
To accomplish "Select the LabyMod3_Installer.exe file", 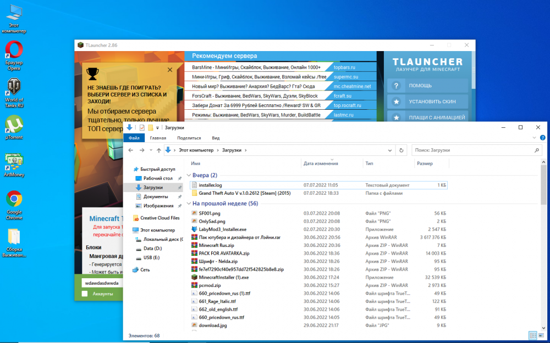I will tap(222, 229).
